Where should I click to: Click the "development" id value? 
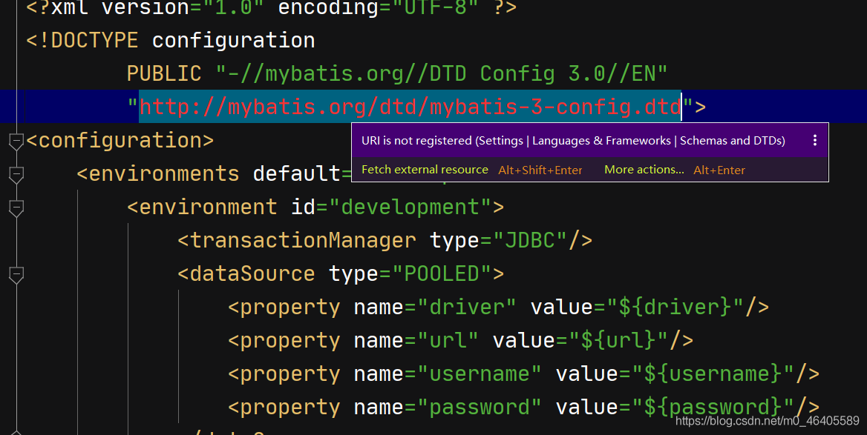point(410,207)
